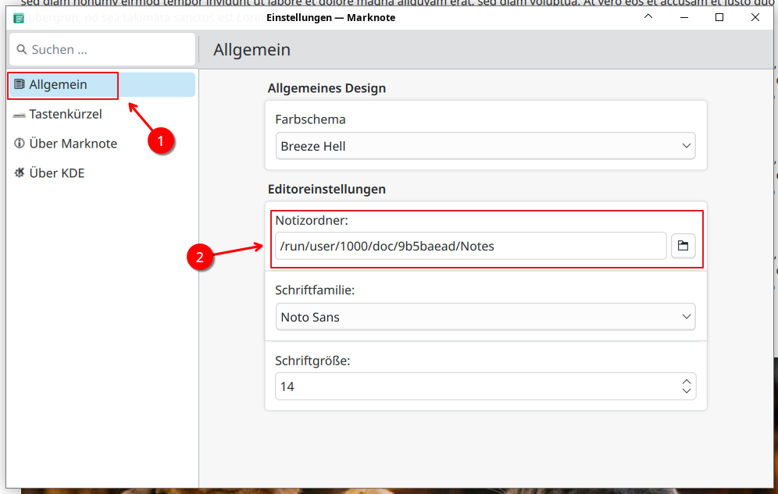Close the Einstellungen dialog
778x494 pixels.
coord(755,17)
